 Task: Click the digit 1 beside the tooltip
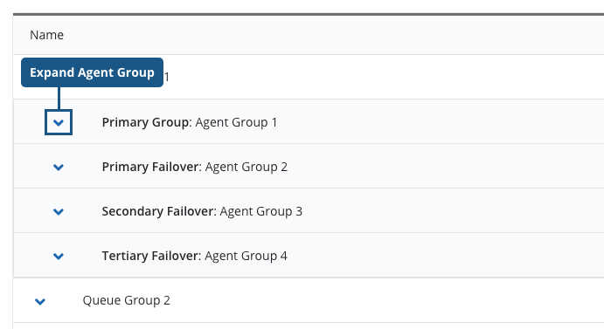[x=167, y=77]
